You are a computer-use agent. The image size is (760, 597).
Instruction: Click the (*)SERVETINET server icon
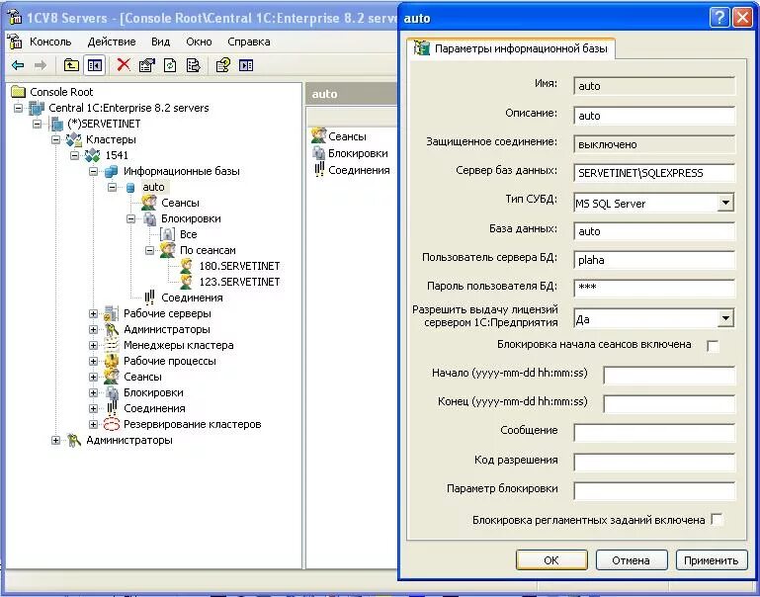pos(56,124)
